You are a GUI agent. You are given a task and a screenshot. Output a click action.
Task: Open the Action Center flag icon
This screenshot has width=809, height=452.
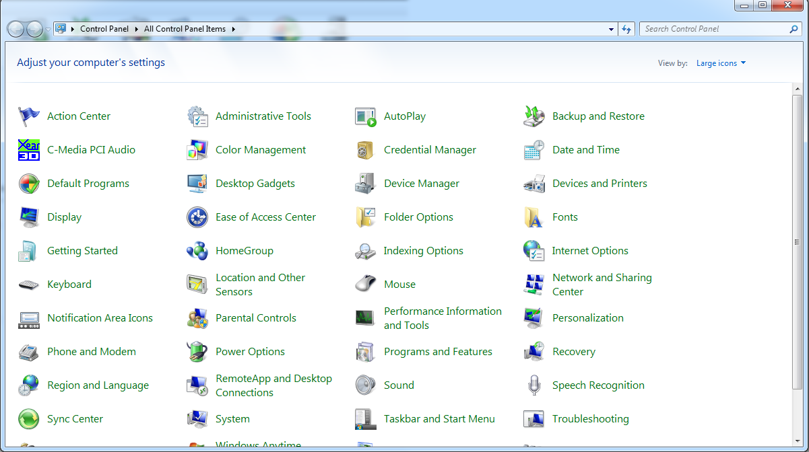[29, 116]
